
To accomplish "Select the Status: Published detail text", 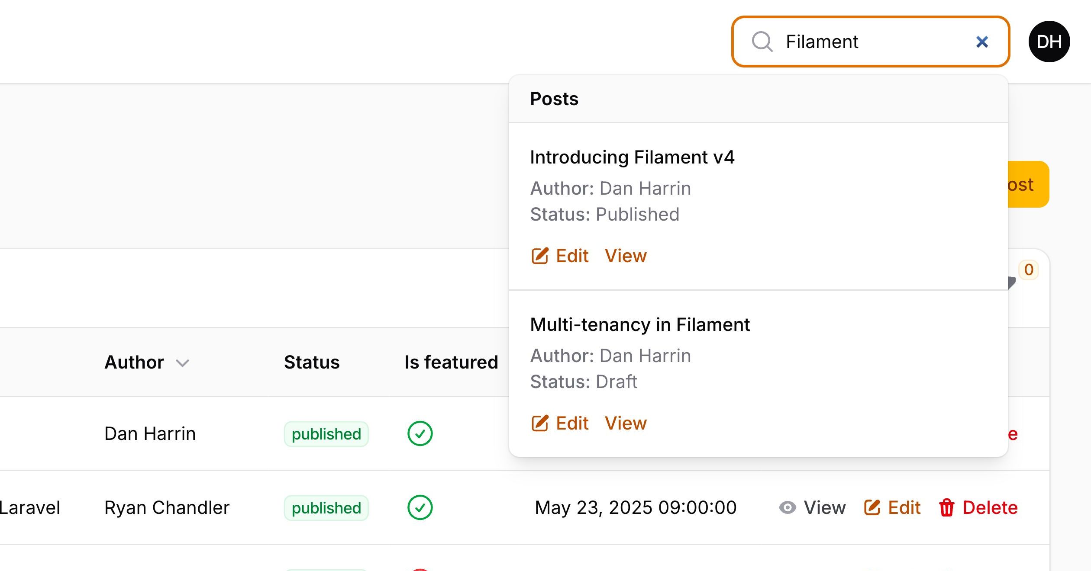I will [605, 214].
